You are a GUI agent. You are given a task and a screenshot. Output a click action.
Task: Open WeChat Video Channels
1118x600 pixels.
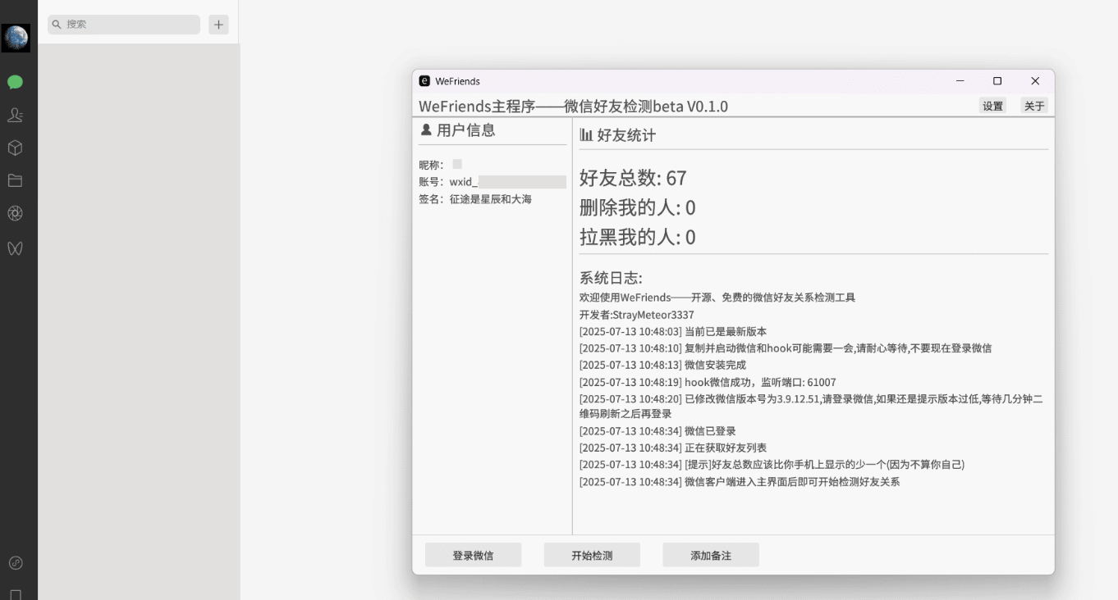16,248
